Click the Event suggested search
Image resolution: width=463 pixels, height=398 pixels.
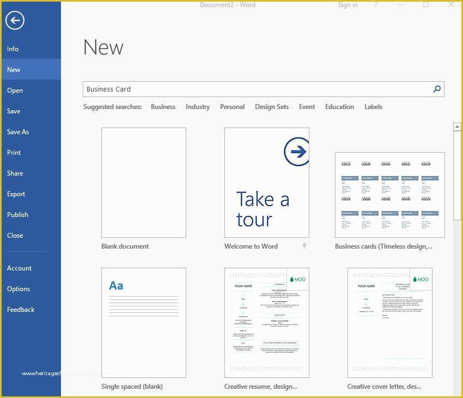click(x=307, y=107)
